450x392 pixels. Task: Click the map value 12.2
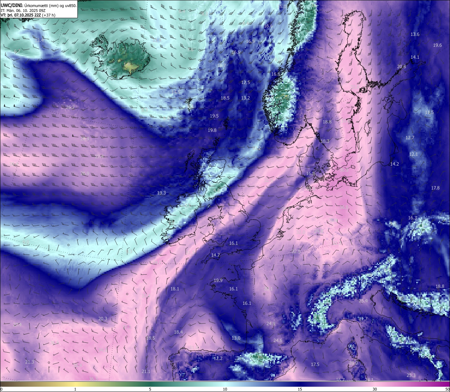tap(218, 359)
